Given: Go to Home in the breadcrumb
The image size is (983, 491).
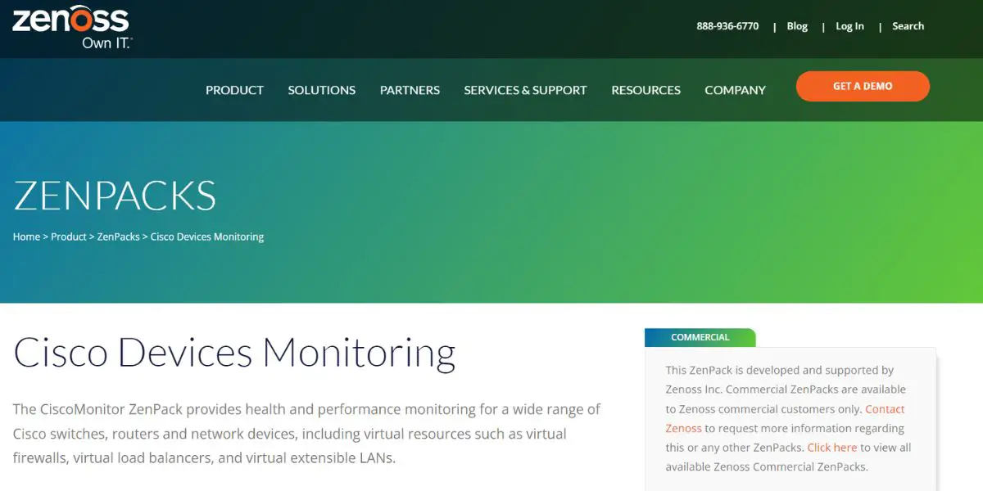Looking at the screenshot, I should (26, 236).
